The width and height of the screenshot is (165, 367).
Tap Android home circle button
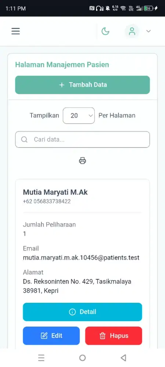point(82,357)
